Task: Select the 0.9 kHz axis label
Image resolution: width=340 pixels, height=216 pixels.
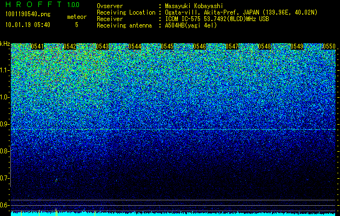Action: (x=4, y=124)
